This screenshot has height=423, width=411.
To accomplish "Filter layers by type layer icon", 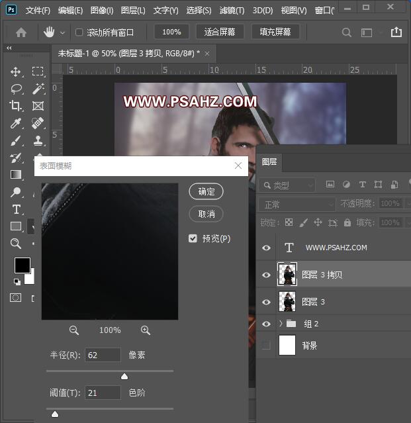I will point(363,185).
